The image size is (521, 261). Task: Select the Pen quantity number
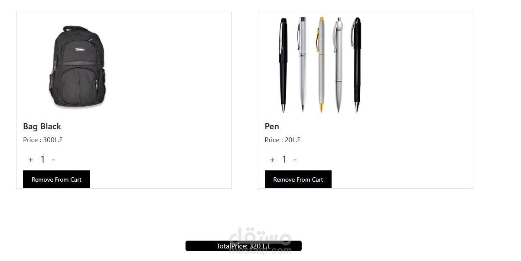tap(284, 160)
